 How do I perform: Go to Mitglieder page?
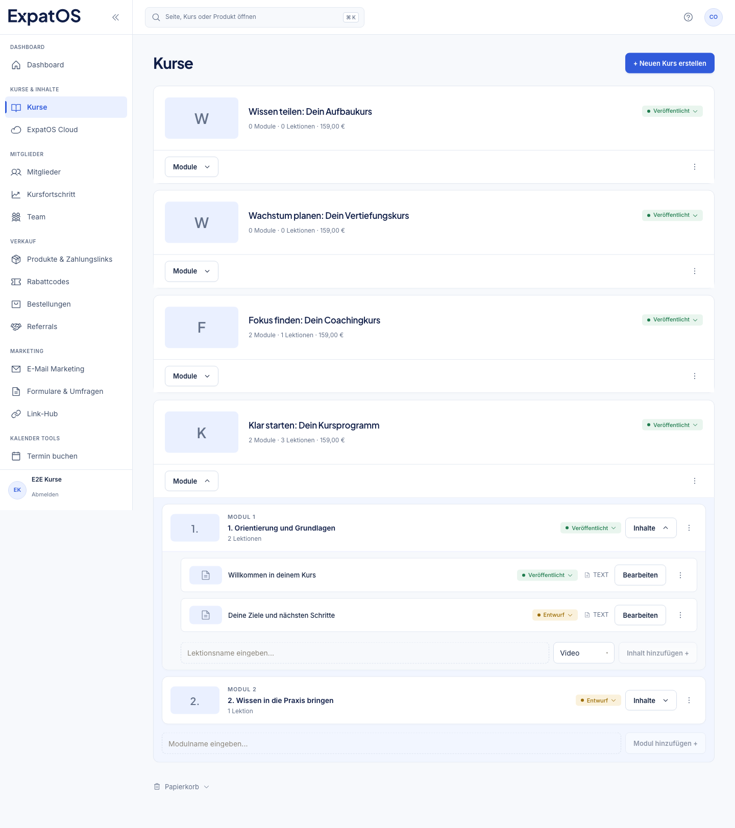[66, 172]
